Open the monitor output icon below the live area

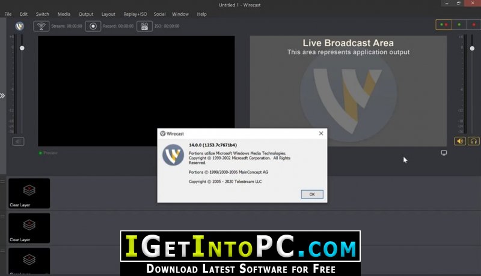444,152
